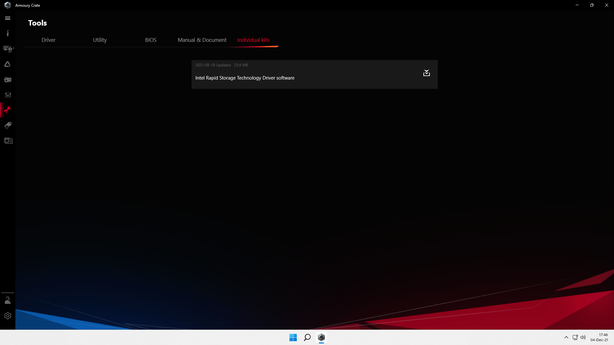614x345 pixels.
Task: Click the Intel Rapid Storage Technology entry
Action: pos(245,78)
